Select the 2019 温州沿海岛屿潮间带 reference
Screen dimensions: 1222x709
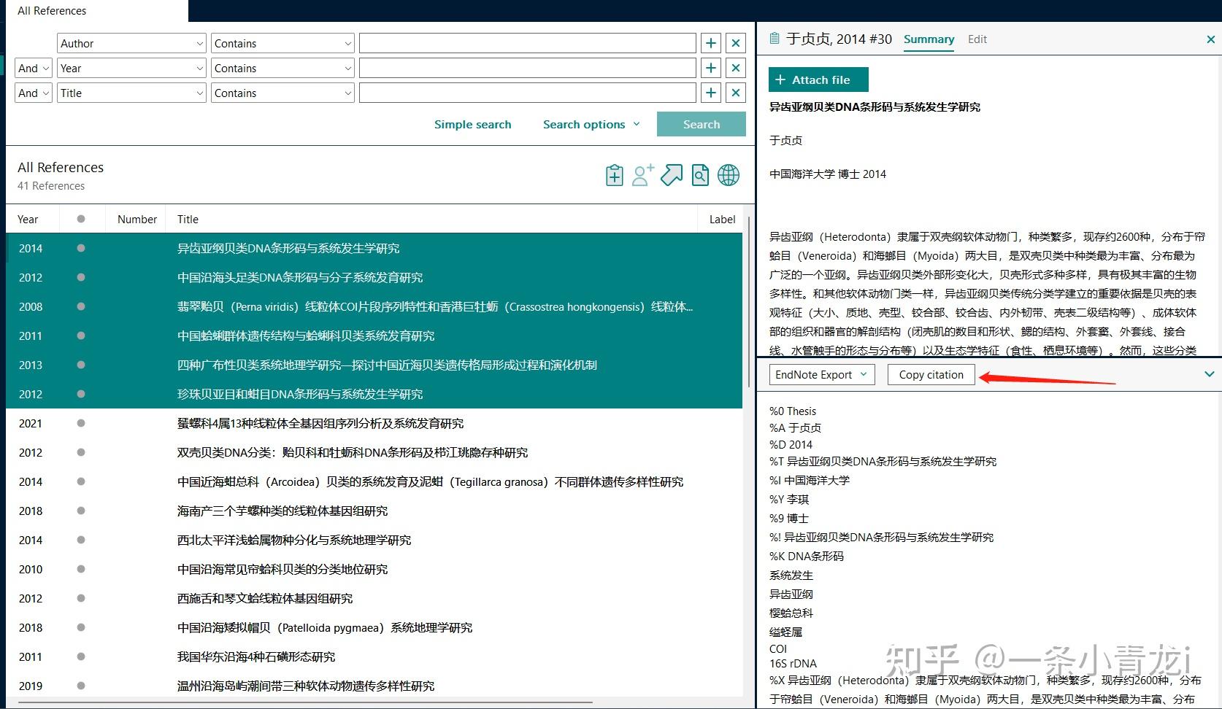tap(374, 686)
